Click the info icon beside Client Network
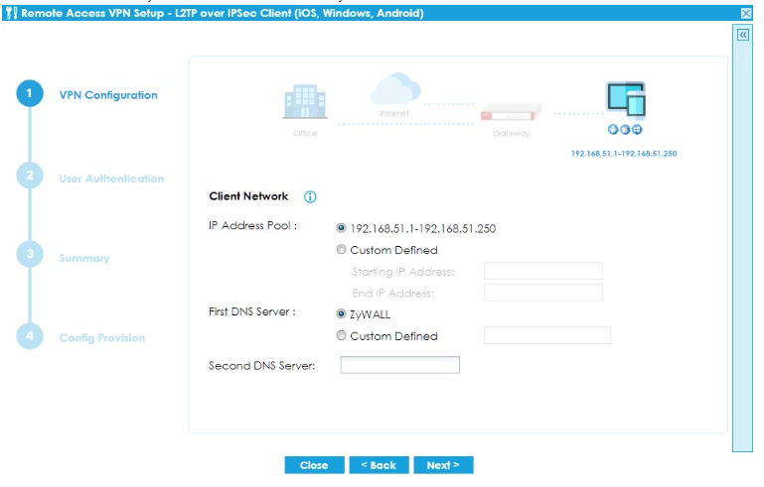 310,197
